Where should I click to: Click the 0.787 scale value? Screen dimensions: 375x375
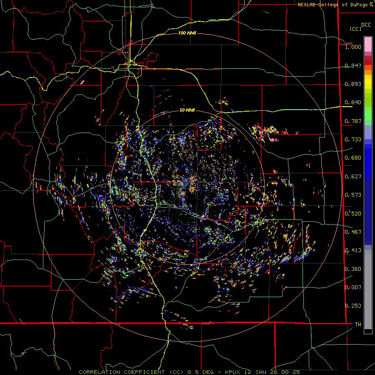(x=353, y=121)
